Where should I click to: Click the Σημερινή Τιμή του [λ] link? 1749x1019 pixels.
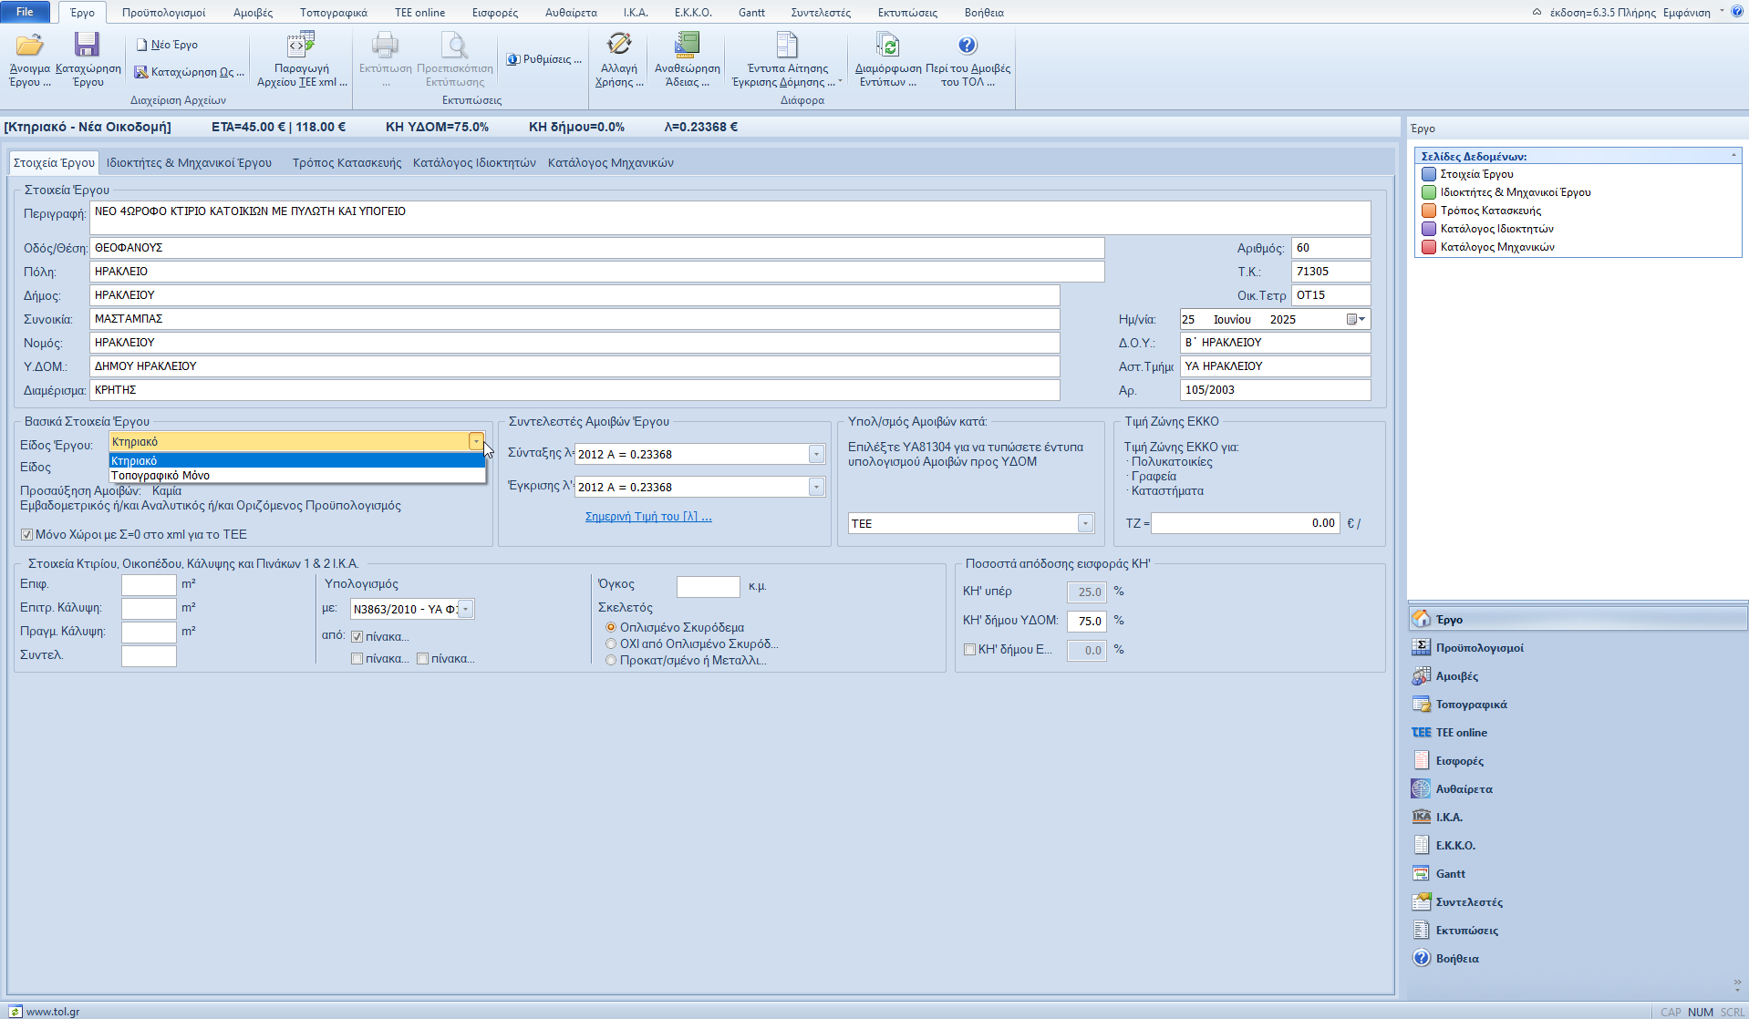[x=647, y=517]
